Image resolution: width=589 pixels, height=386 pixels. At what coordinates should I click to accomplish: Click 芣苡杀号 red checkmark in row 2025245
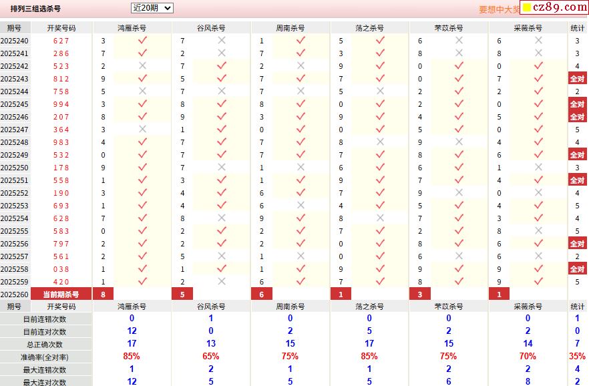point(459,104)
